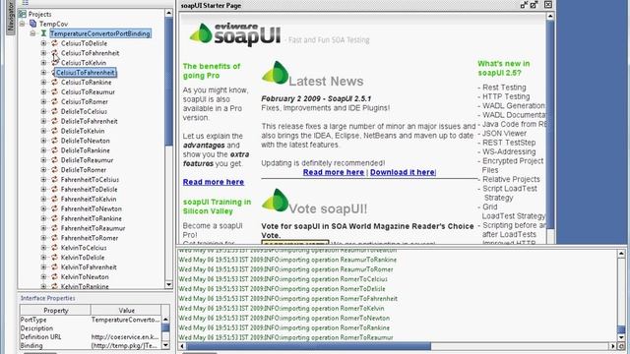Open Read more here under Pro benefits
Screen dimensions: 630x354
click(x=214, y=182)
